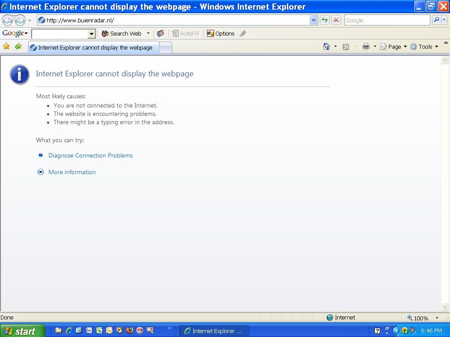The width and height of the screenshot is (450, 337).
Task: Expand the address bar history dropdown
Action: coord(313,20)
